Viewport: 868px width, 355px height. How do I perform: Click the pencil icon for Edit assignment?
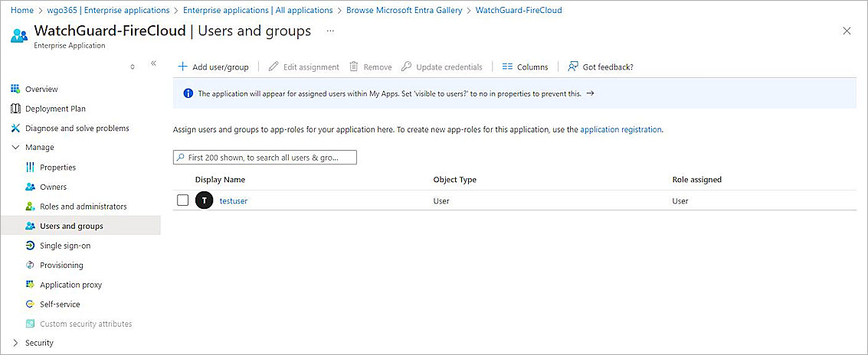[274, 67]
